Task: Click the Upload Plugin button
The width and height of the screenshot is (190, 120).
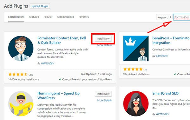Action: click(40, 6)
